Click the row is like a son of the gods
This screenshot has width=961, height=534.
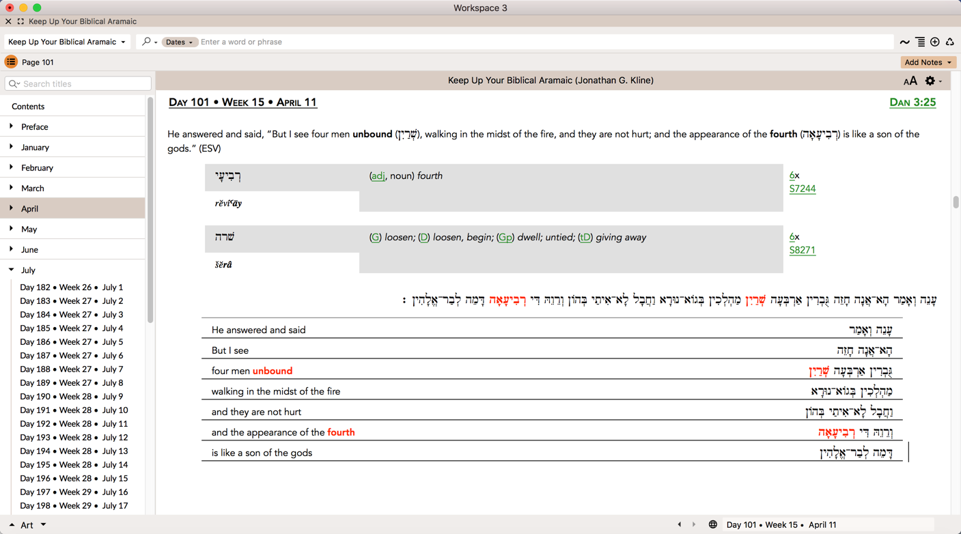(552, 453)
